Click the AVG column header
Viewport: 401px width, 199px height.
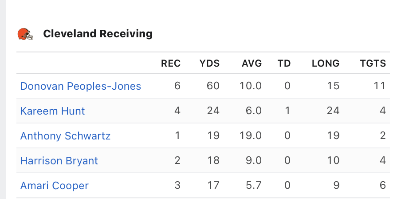point(252,63)
